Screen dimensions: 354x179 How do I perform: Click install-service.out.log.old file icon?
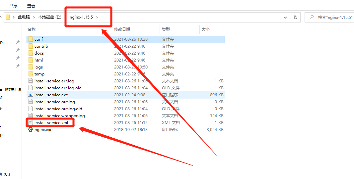coord(31,109)
